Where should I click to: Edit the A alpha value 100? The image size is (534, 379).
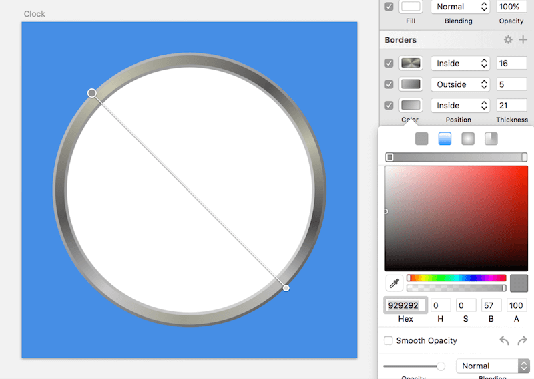coord(516,305)
